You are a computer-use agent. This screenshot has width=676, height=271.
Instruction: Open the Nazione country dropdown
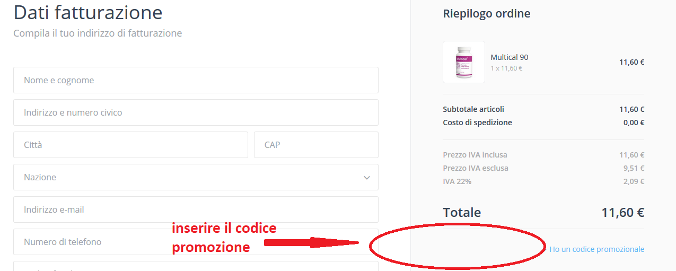pyautogui.click(x=196, y=177)
